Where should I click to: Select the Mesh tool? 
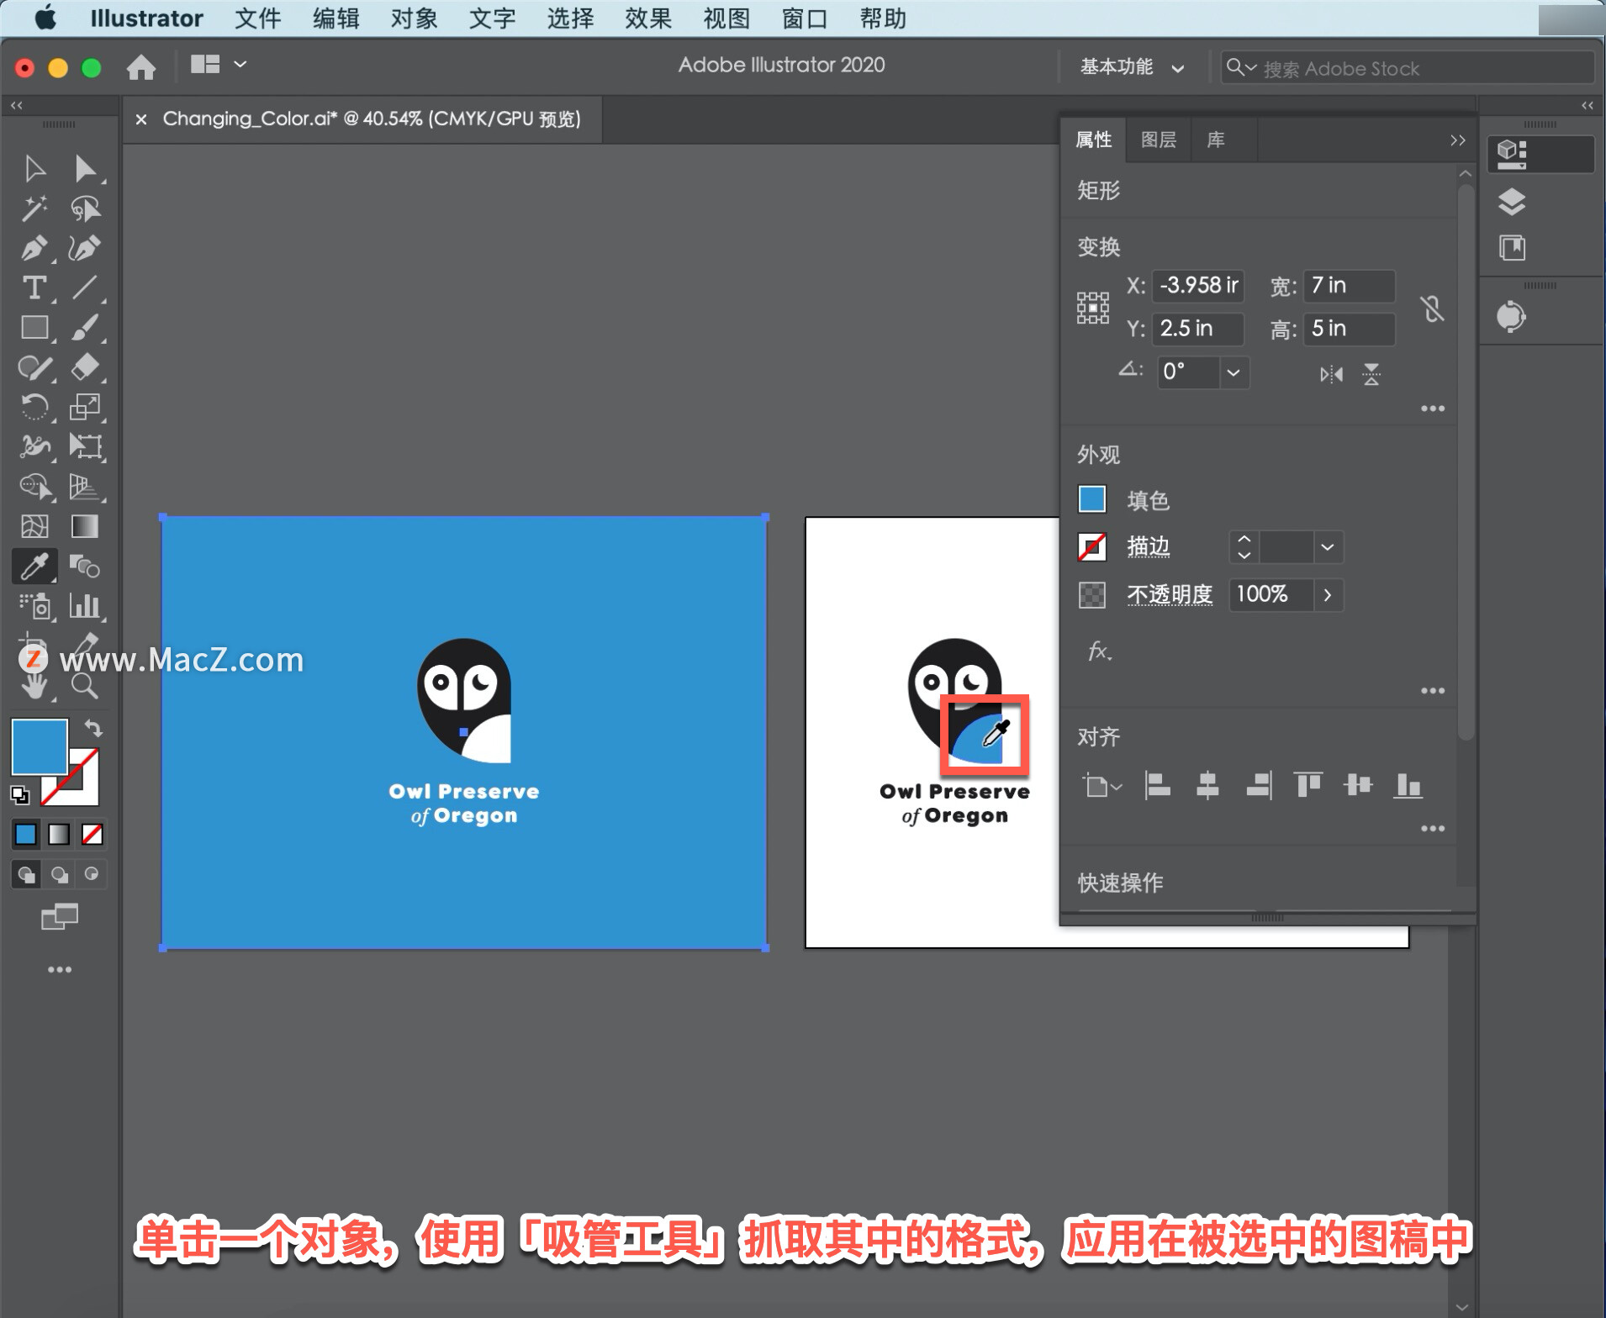[x=34, y=526]
